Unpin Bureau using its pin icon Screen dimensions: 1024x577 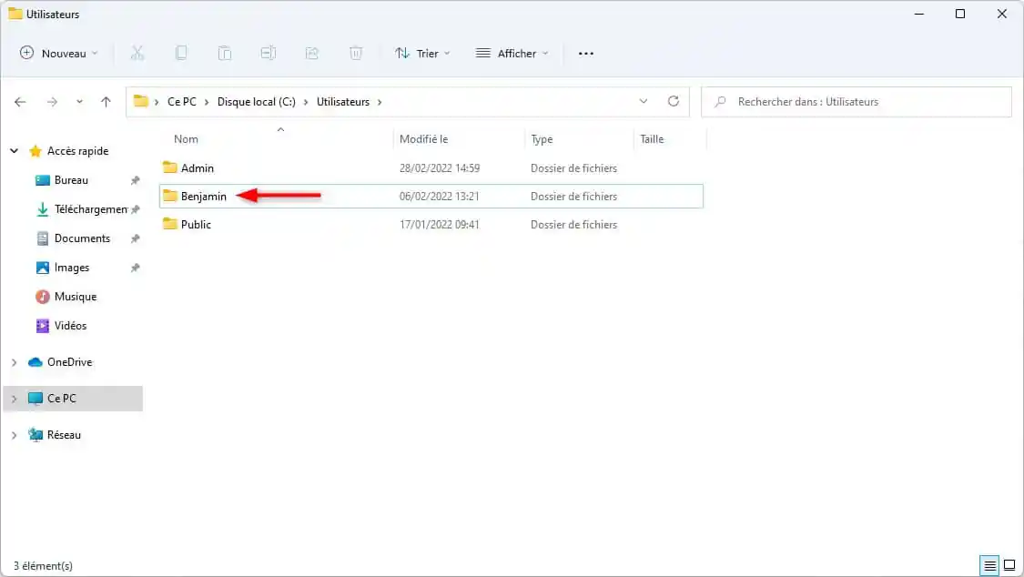coord(136,180)
